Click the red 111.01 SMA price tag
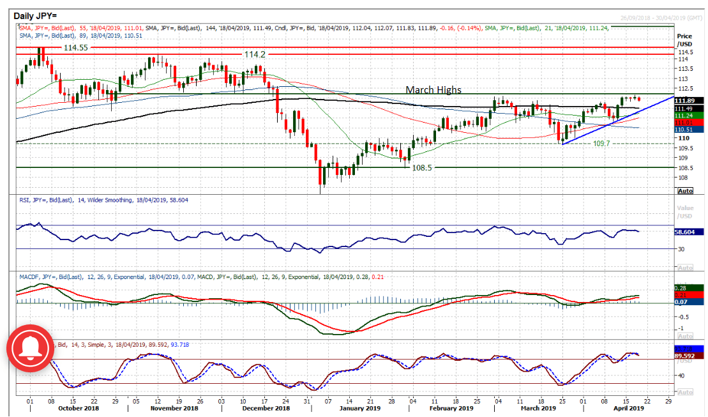 (688, 122)
